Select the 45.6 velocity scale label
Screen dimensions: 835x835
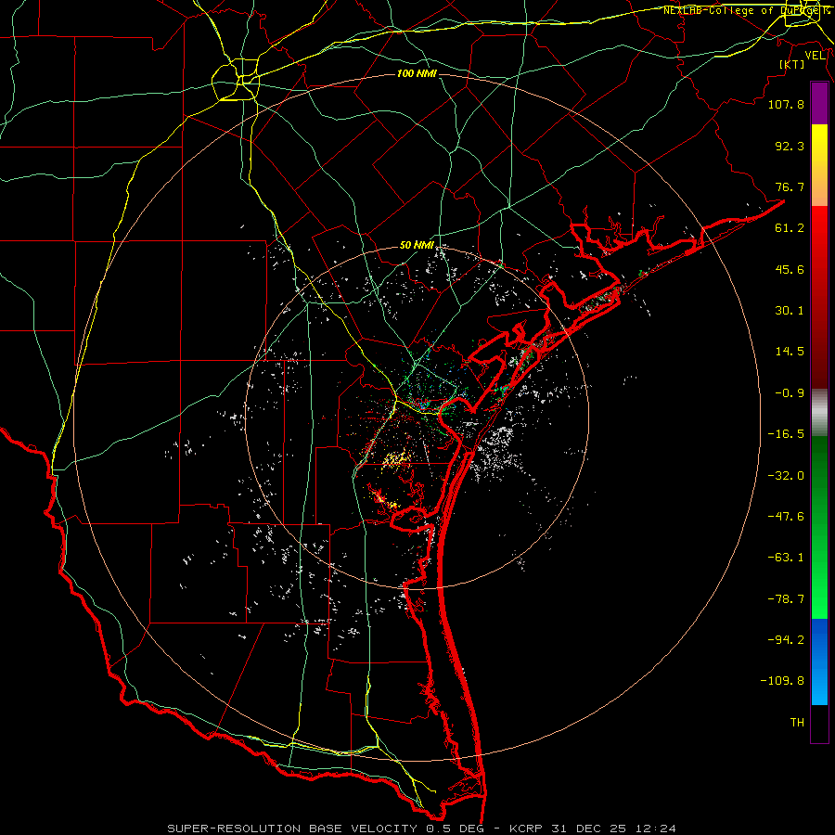[x=790, y=269]
